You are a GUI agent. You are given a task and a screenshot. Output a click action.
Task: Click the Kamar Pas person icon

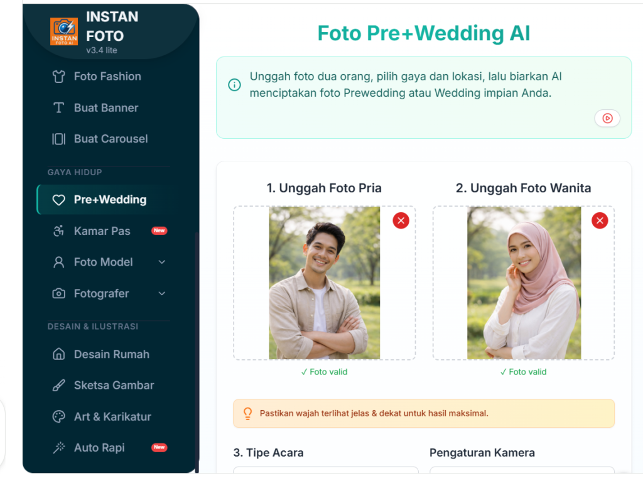(59, 231)
